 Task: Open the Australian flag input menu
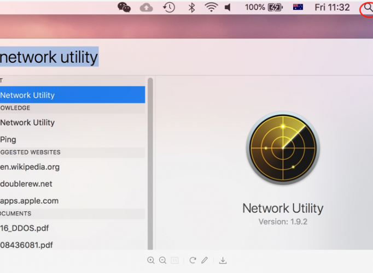coord(298,7)
